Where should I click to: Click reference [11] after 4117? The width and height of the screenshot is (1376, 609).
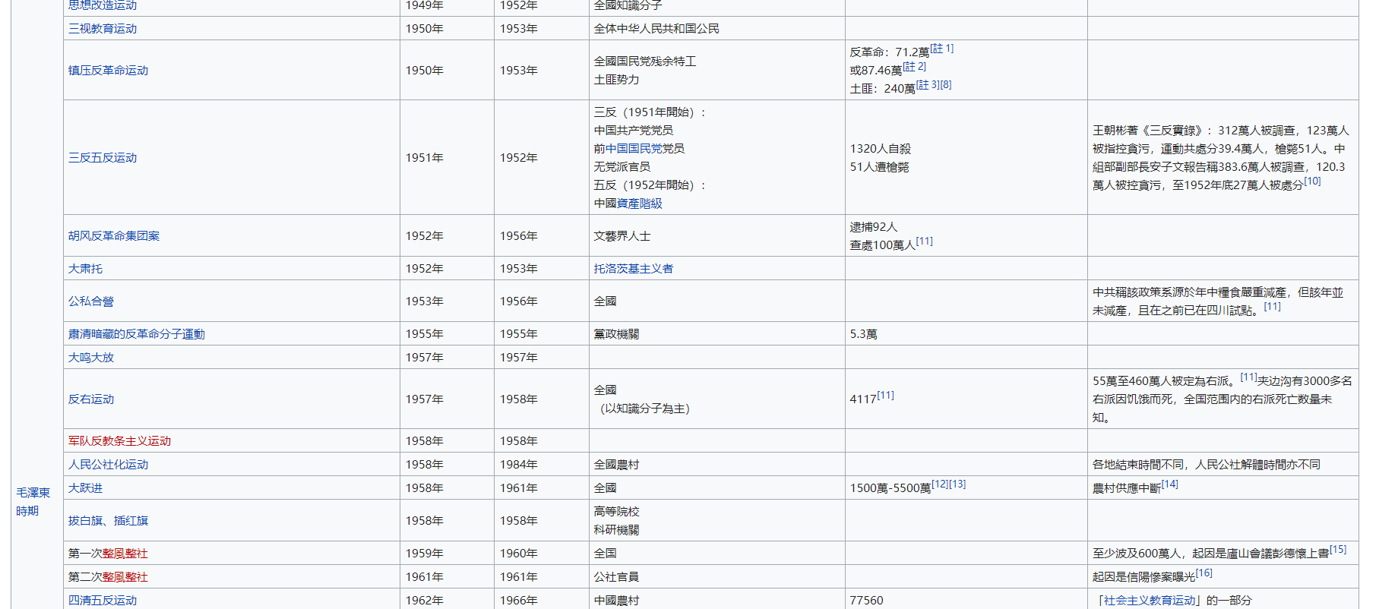pos(885,396)
